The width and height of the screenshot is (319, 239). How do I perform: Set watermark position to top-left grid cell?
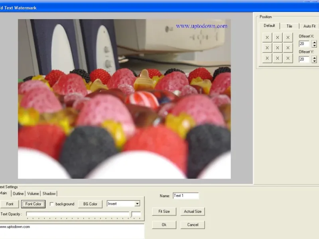coord(267,37)
